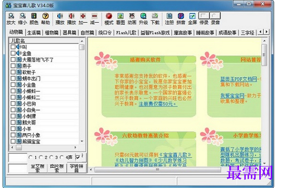Click the 停录 stop recording button
The width and height of the screenshot is (282, 188).
[204, 16]
